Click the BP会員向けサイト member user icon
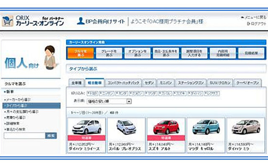Screen dimensions: 268x167 [x=81, y=21]
